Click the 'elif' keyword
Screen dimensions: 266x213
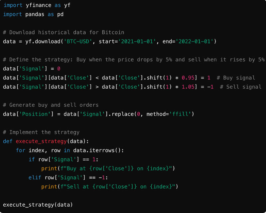tap(35, 177)
